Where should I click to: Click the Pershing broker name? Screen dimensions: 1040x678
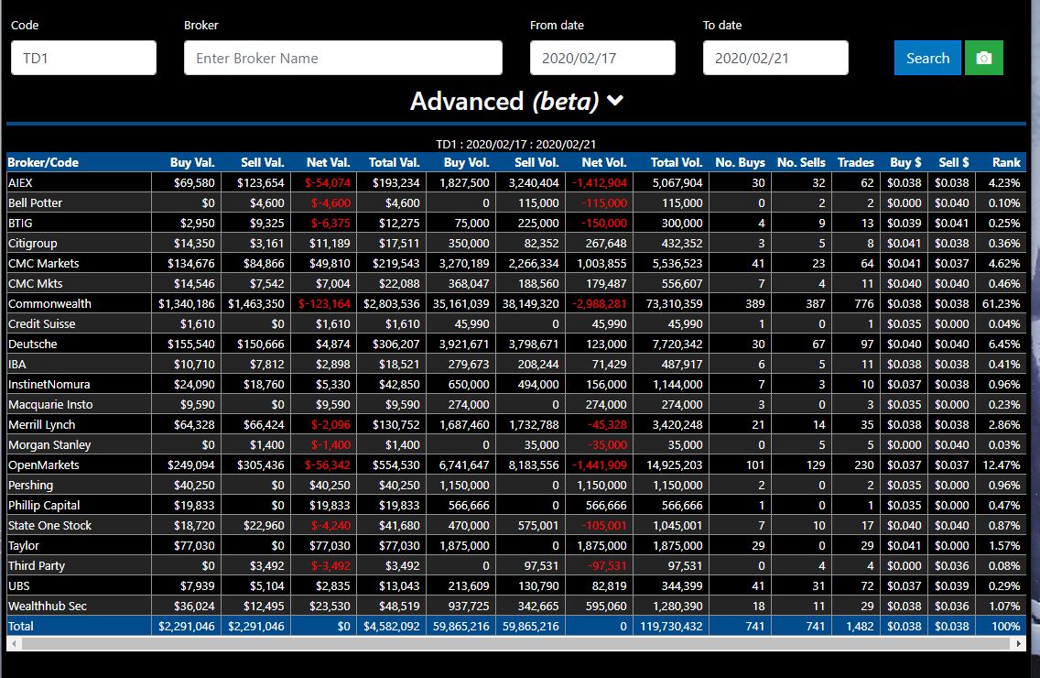coord(30,486)
